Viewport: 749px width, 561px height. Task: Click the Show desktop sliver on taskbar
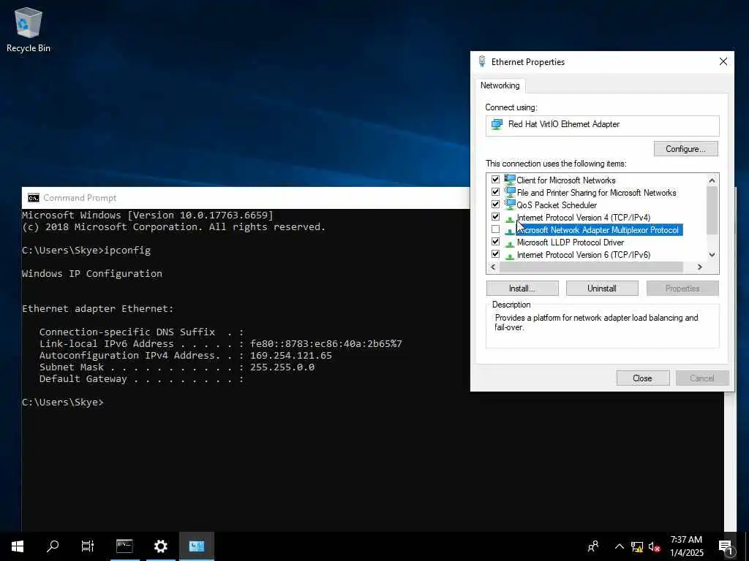(x=747, y=546)
